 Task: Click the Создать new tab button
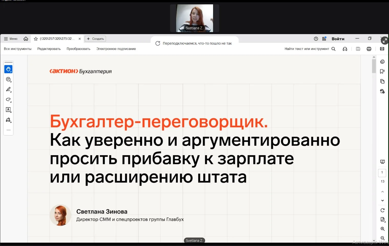coord(95,39)
